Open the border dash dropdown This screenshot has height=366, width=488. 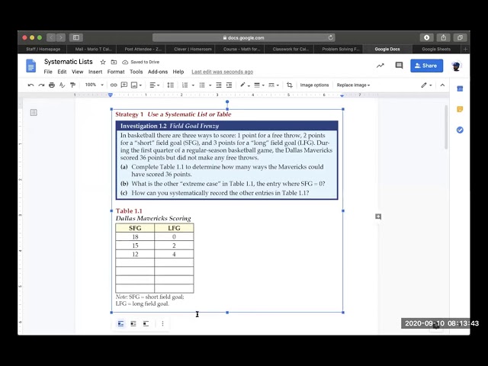coord(274,85)
